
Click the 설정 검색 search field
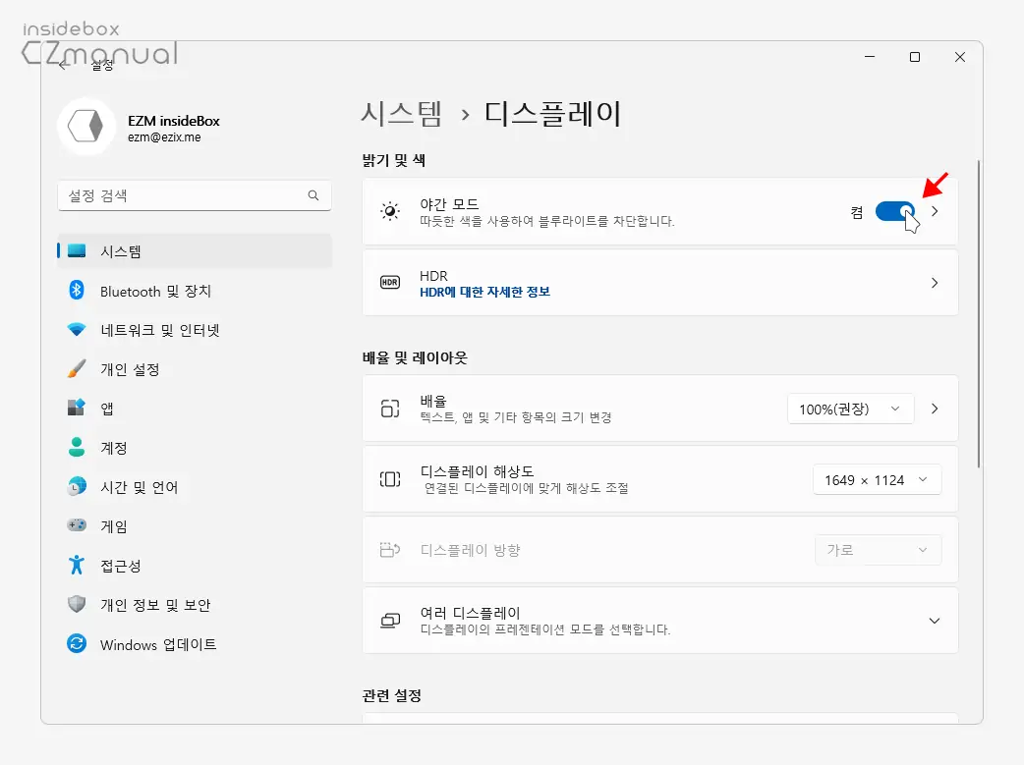pyautogui.click(x=194, y=195)
